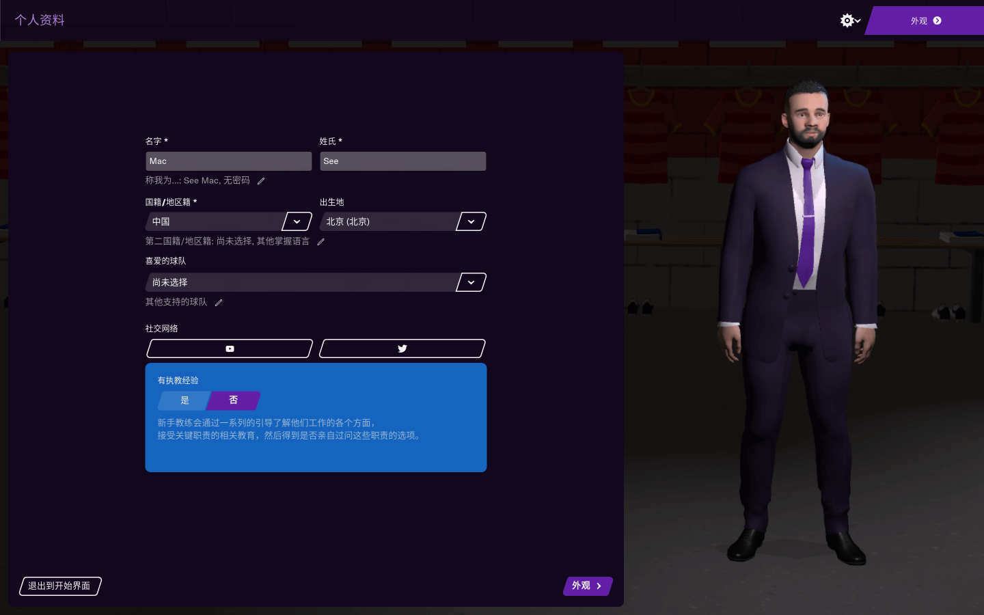This screenshot has width=984, height=615.
Task: Go to 外观 tab at top right
Action: tap(925, 20)
